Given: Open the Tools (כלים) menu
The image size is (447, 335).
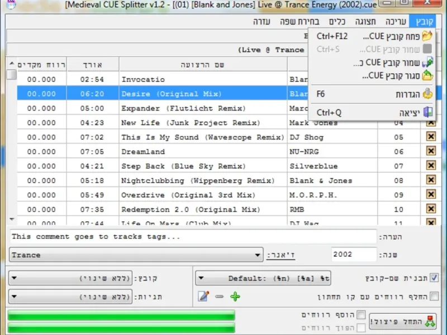Looking at the screenshot, I should pyautogui.click(x=337, y=21).
